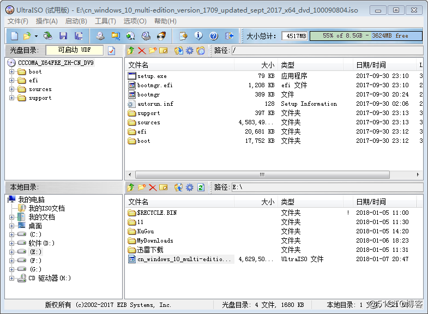This screenshot has width=428, height=314.
Task: Select the CCCOMA_X64FRE_ZH-CN_DV9 root node
Action: pos(56,63)
